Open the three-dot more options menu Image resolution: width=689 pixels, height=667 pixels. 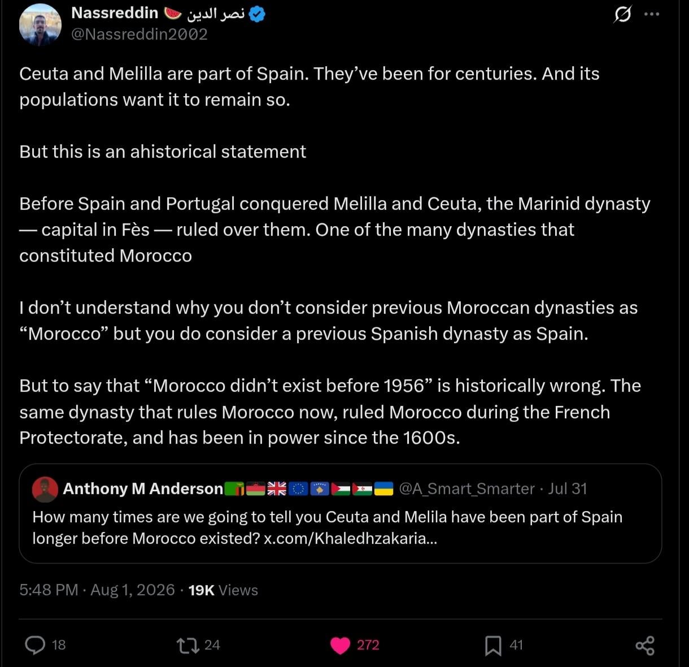coord(651,14)
